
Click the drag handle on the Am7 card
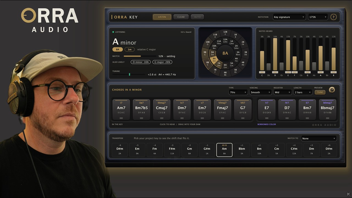pyautogui.click(x=121, y=118)
